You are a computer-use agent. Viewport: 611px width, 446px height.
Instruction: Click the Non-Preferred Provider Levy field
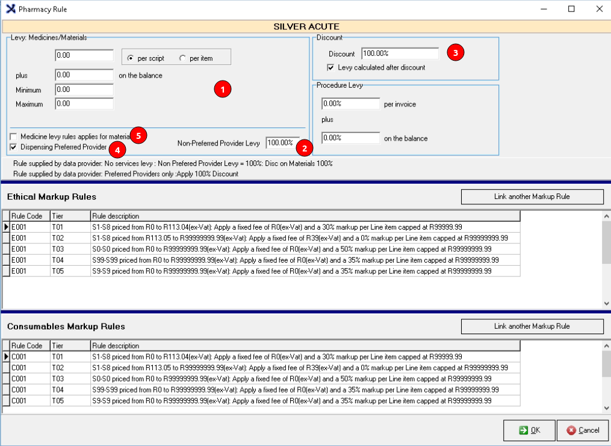282,143
